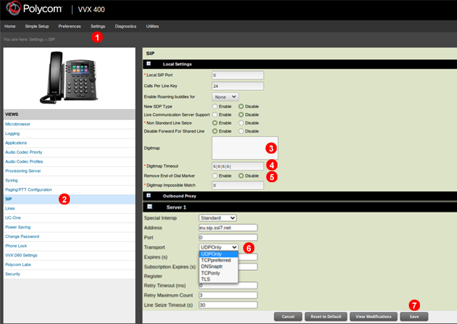Open Audio Codec Profiles view
Viewport: 457px width, 324px height.
point(24,161)
